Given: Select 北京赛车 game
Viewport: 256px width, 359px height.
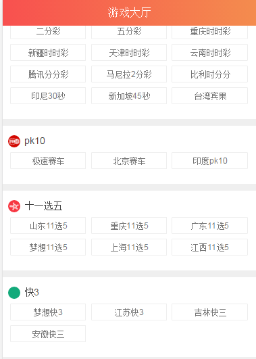Looking at the screenshot, I should coord(129,161).
